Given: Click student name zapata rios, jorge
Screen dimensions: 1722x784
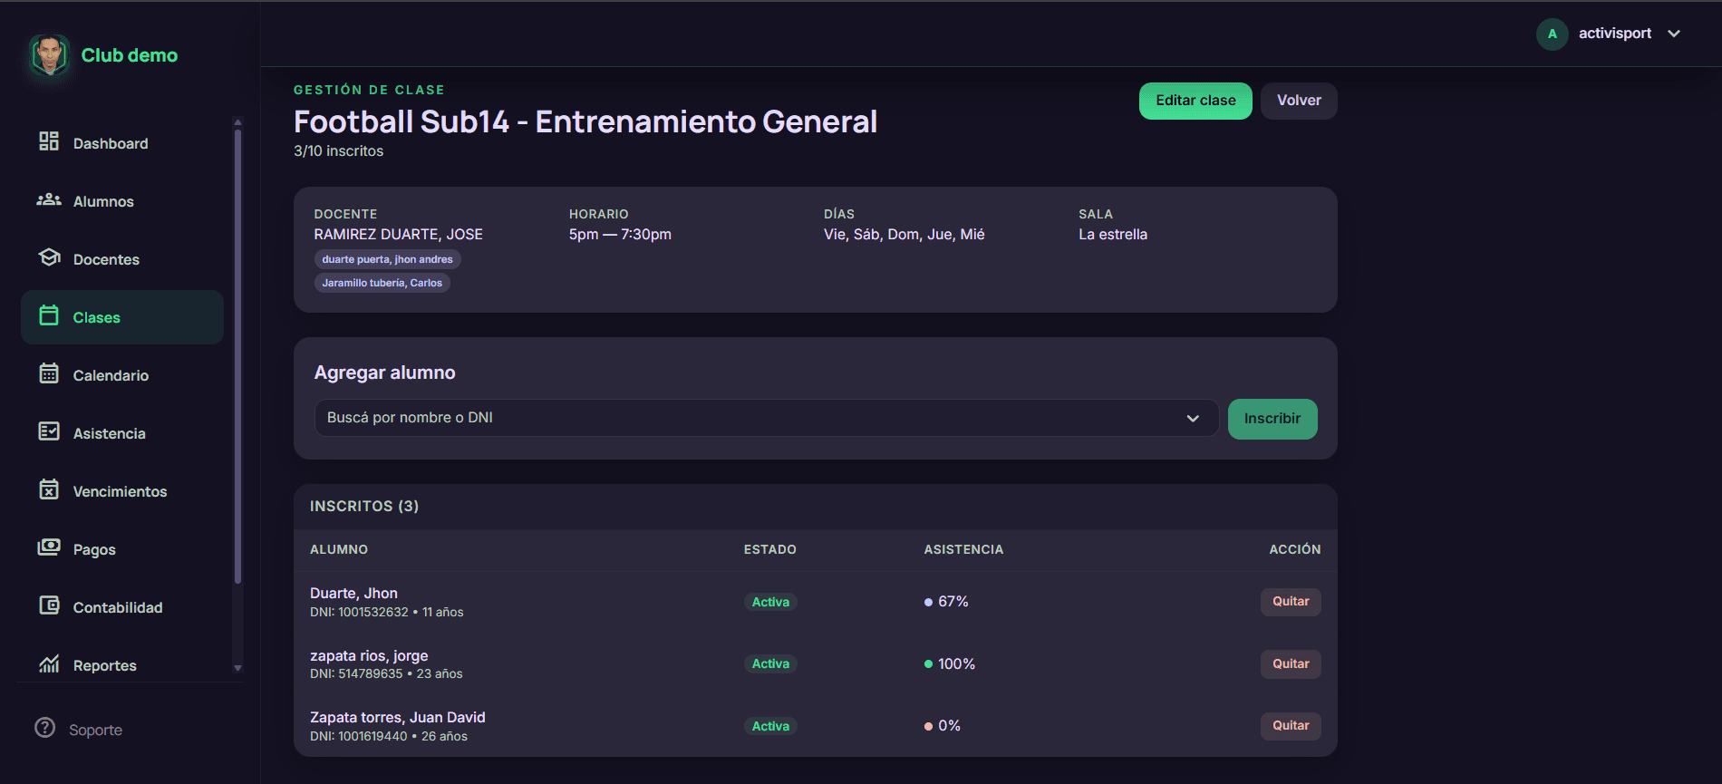Looking at the screenshot, I should (x=369, y=655).
